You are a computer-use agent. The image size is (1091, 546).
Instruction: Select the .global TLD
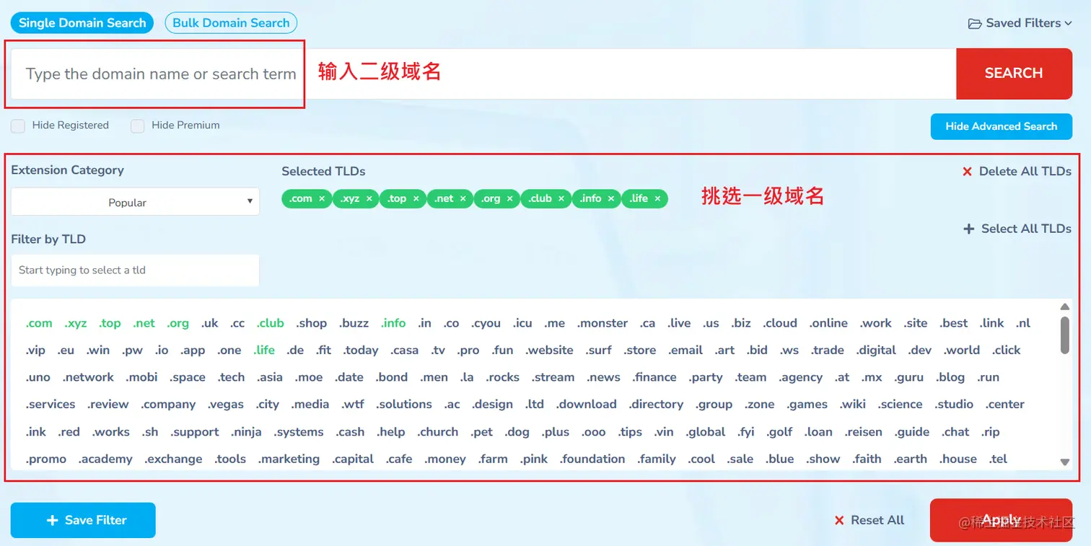click(706, 432)
